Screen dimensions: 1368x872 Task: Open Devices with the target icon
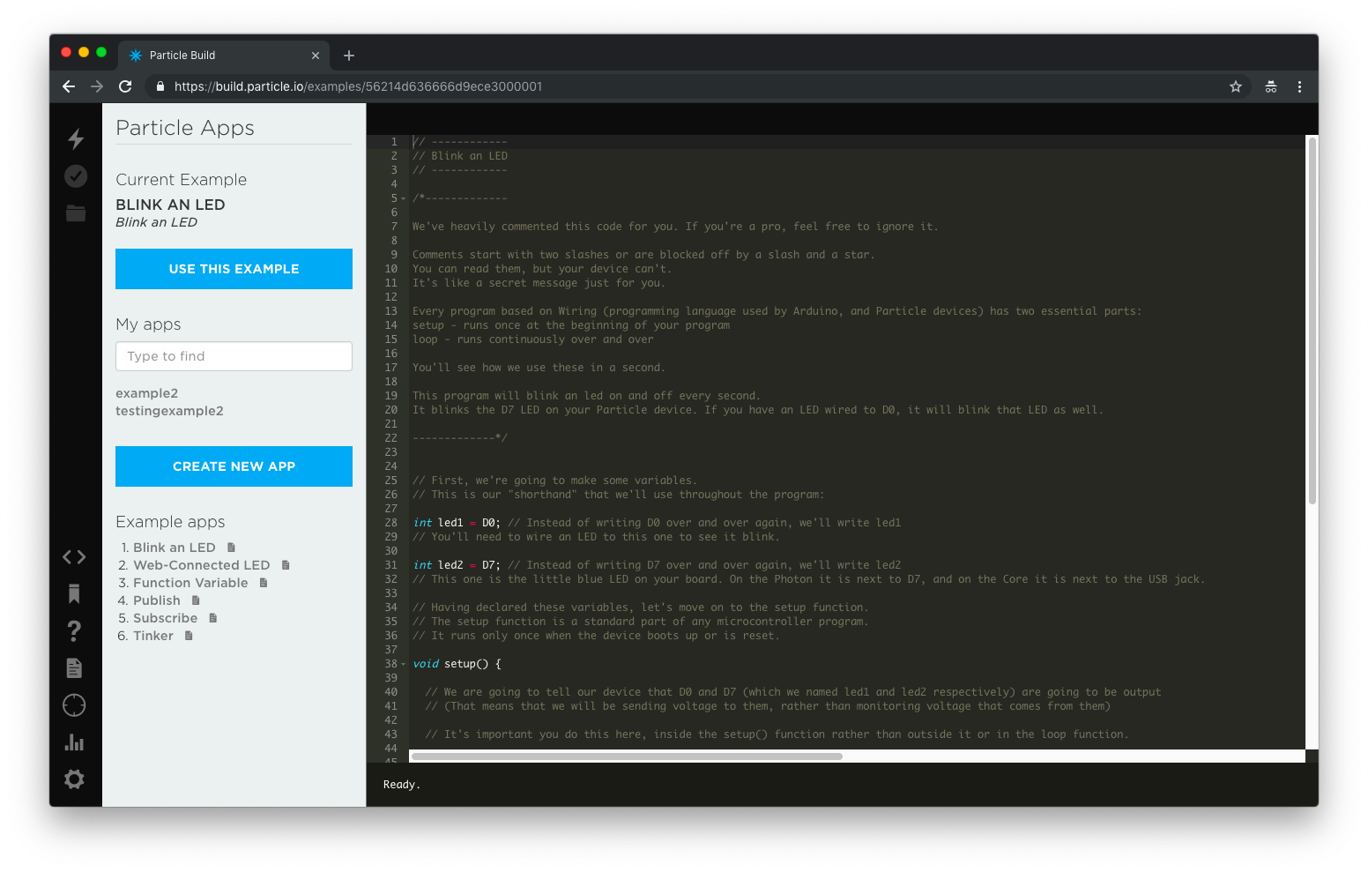[x=74, y=705]
